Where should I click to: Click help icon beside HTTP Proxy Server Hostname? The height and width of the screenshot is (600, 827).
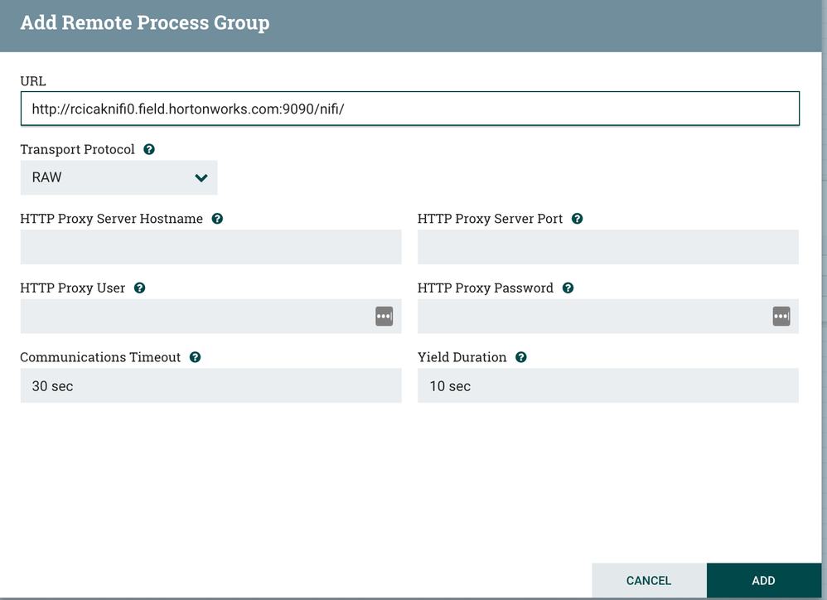point(217,219)
